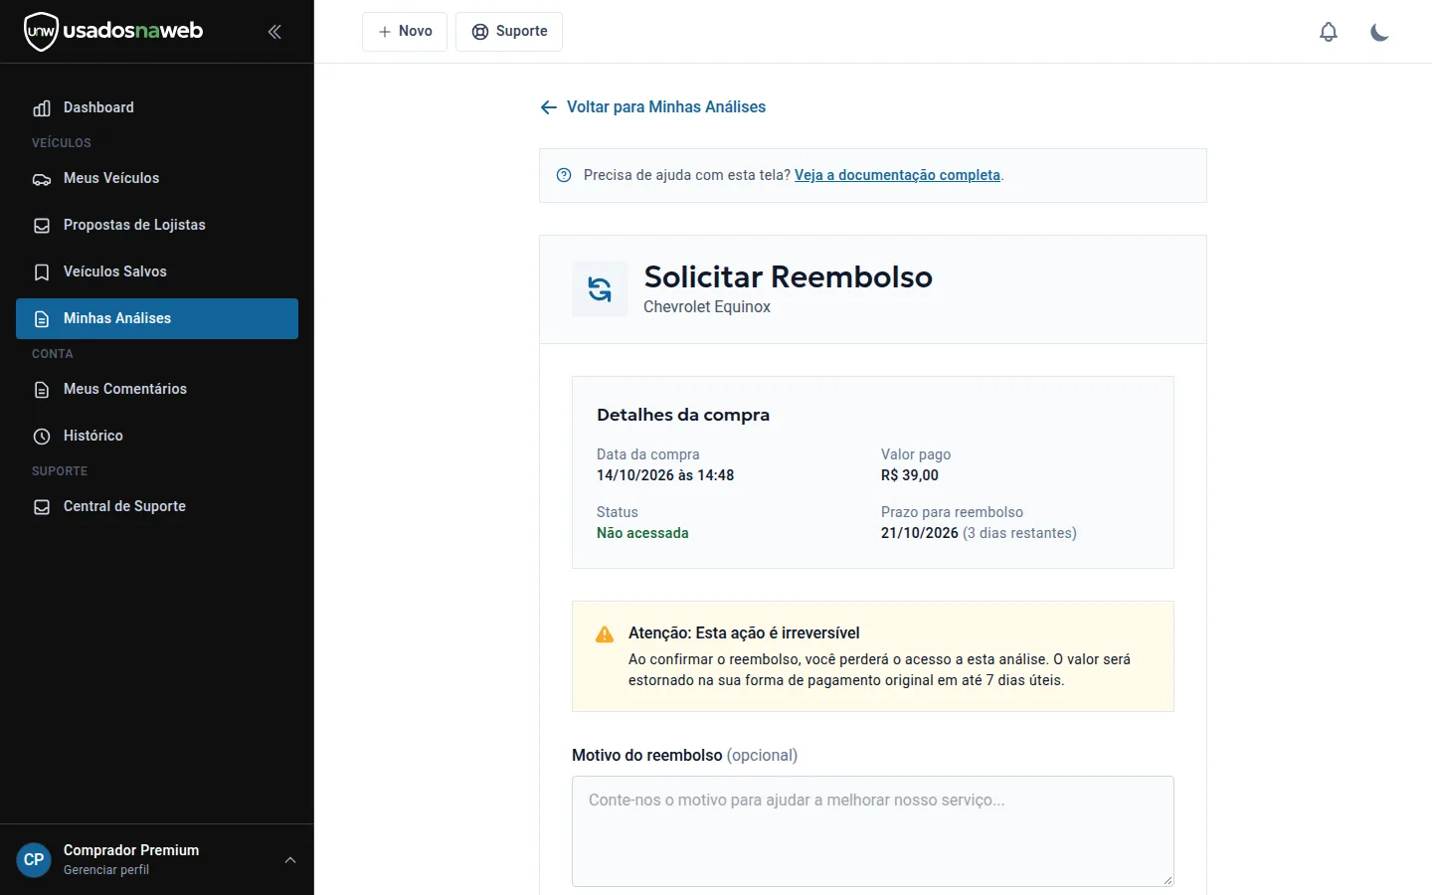Open Suporte from top bar
Image resolution: width=1432 pixels, height=895 pixels.
(509, 32)
